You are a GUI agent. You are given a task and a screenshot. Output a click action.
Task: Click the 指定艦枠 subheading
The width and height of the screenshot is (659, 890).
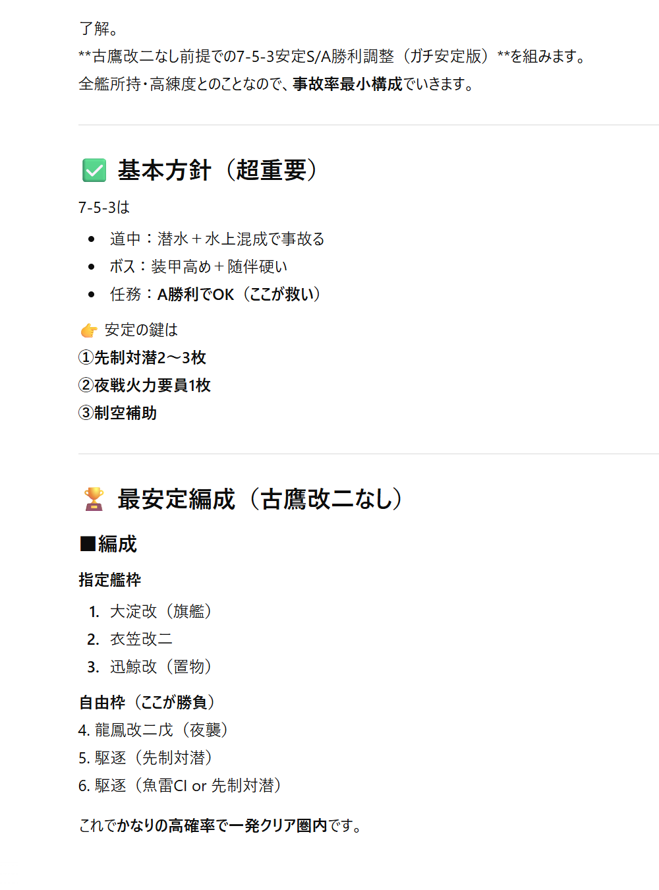(110, 580)
